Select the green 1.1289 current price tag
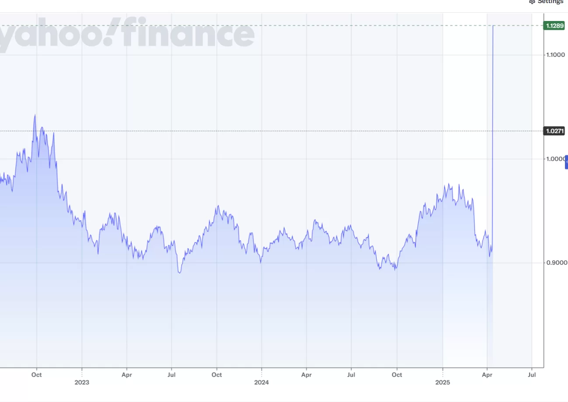 click(554, 26)
